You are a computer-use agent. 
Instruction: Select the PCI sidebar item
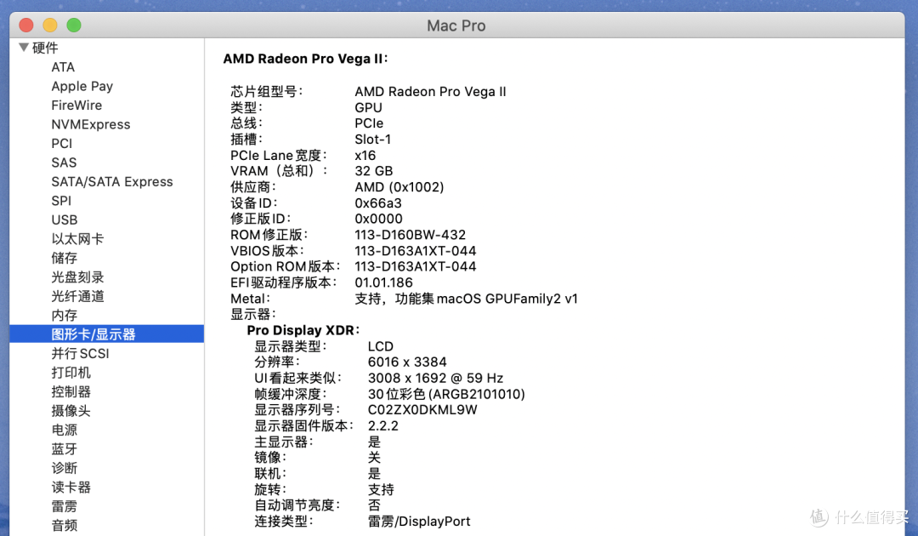point(61,144)
